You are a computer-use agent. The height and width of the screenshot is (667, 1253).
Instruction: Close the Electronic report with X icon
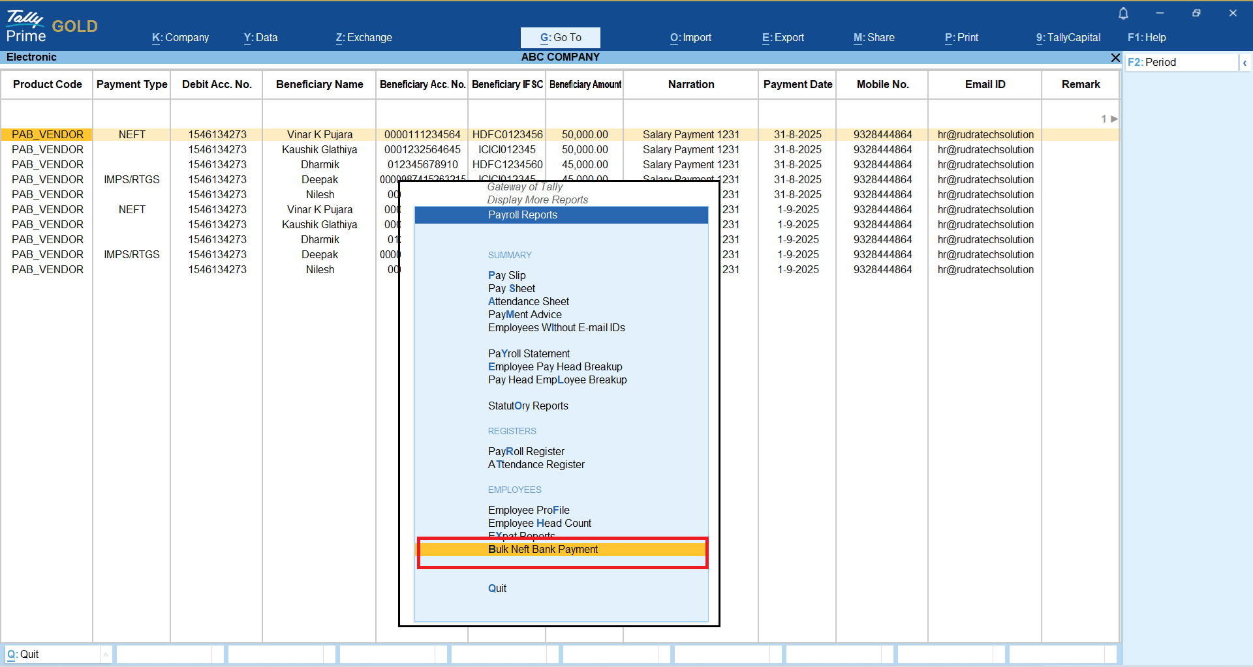point(1115,58)
